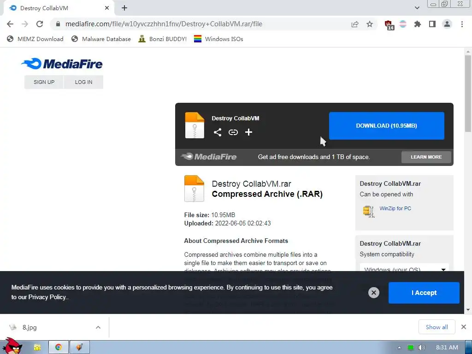Click the green network tray icon
Viewport: 472px width, 354px height.
pos(411,348)
